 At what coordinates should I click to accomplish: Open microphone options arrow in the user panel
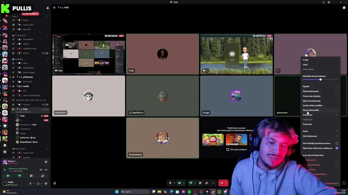coord(34,183)
